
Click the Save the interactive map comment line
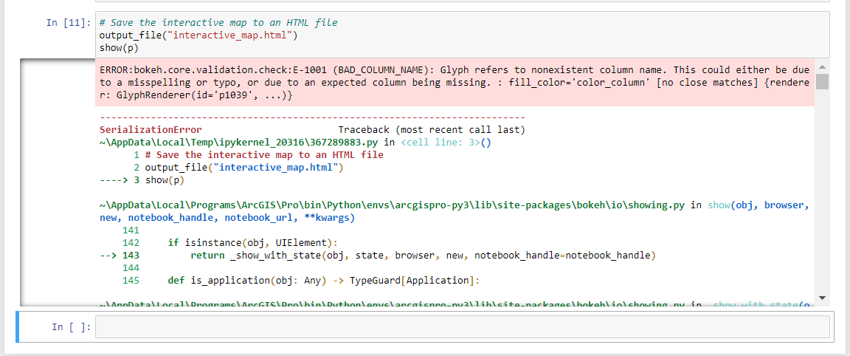point(218,23)
